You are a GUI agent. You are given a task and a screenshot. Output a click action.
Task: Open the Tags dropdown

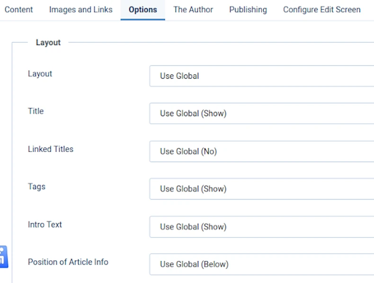(262, 189)
